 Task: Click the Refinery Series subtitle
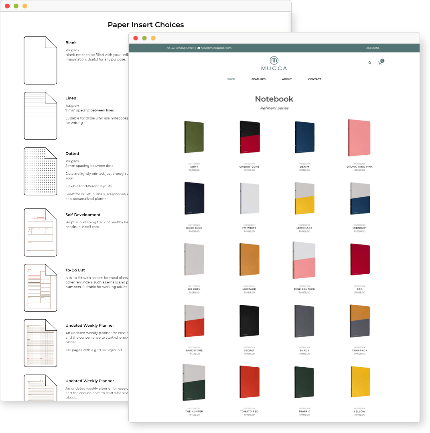[274, 108]
